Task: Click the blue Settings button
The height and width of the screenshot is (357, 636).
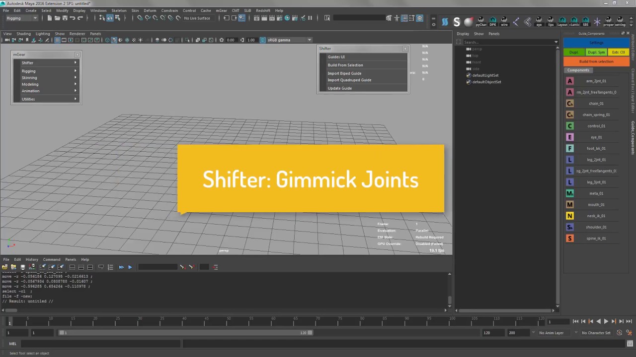Action: (596, 43)
